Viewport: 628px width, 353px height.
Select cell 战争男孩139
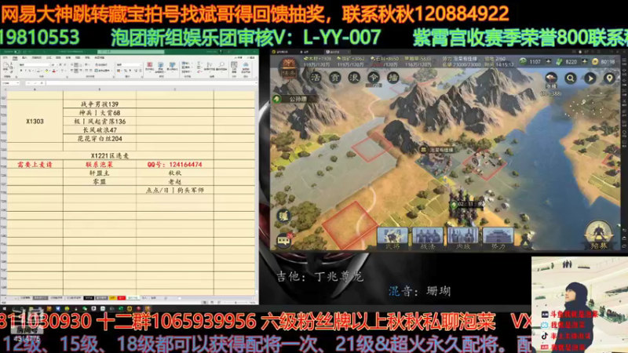pos(100,104)
